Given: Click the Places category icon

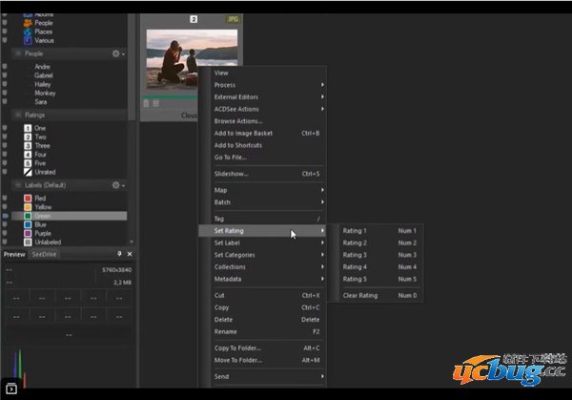Looking at the screenshot, I should point(27,32).
